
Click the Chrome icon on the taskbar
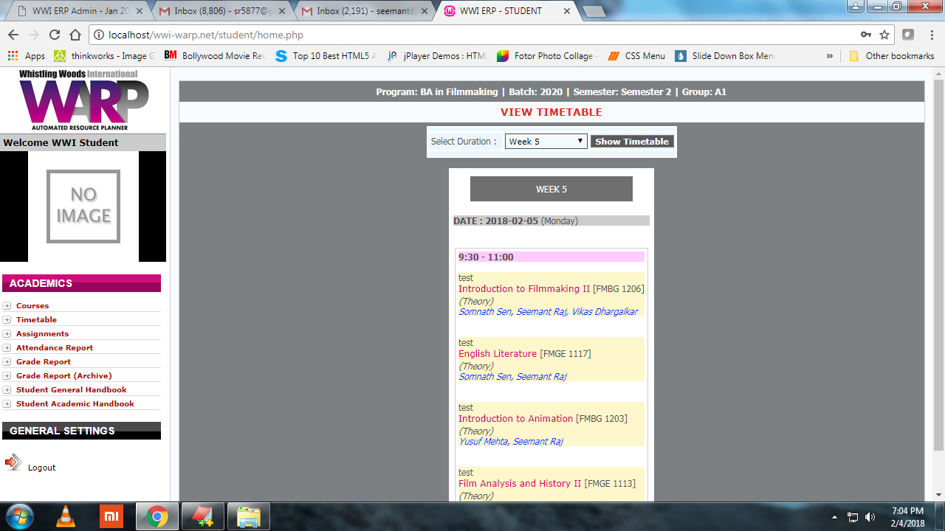157,516
